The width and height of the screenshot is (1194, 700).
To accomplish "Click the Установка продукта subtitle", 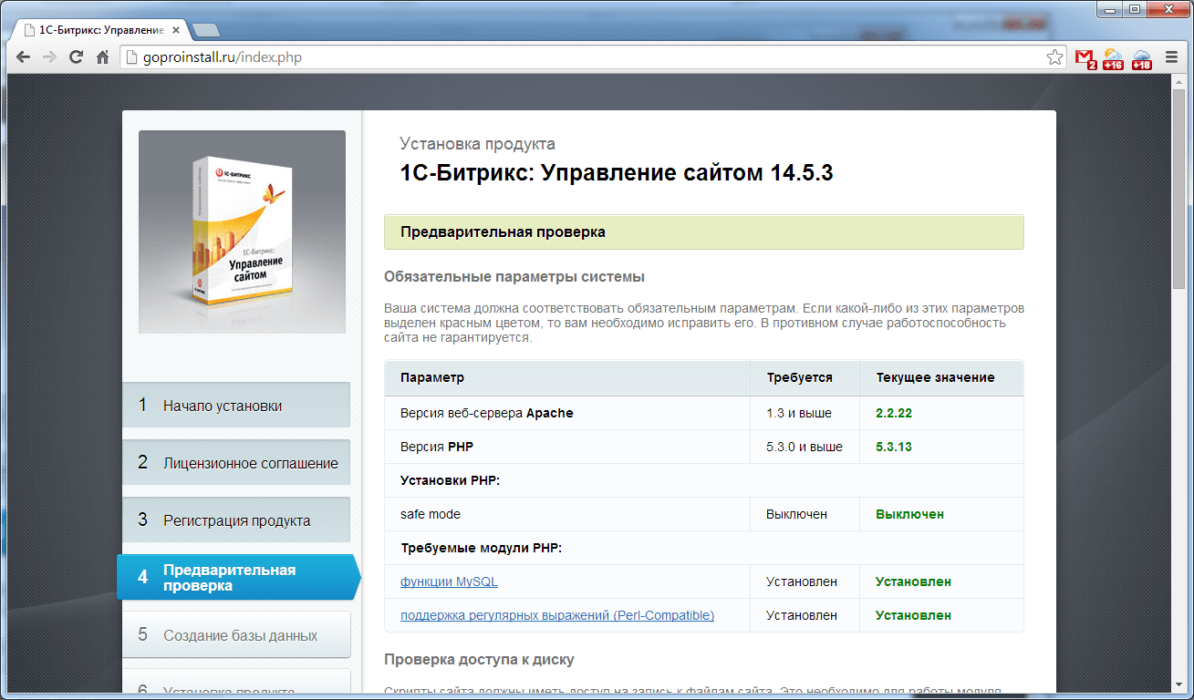I will 477,144.
